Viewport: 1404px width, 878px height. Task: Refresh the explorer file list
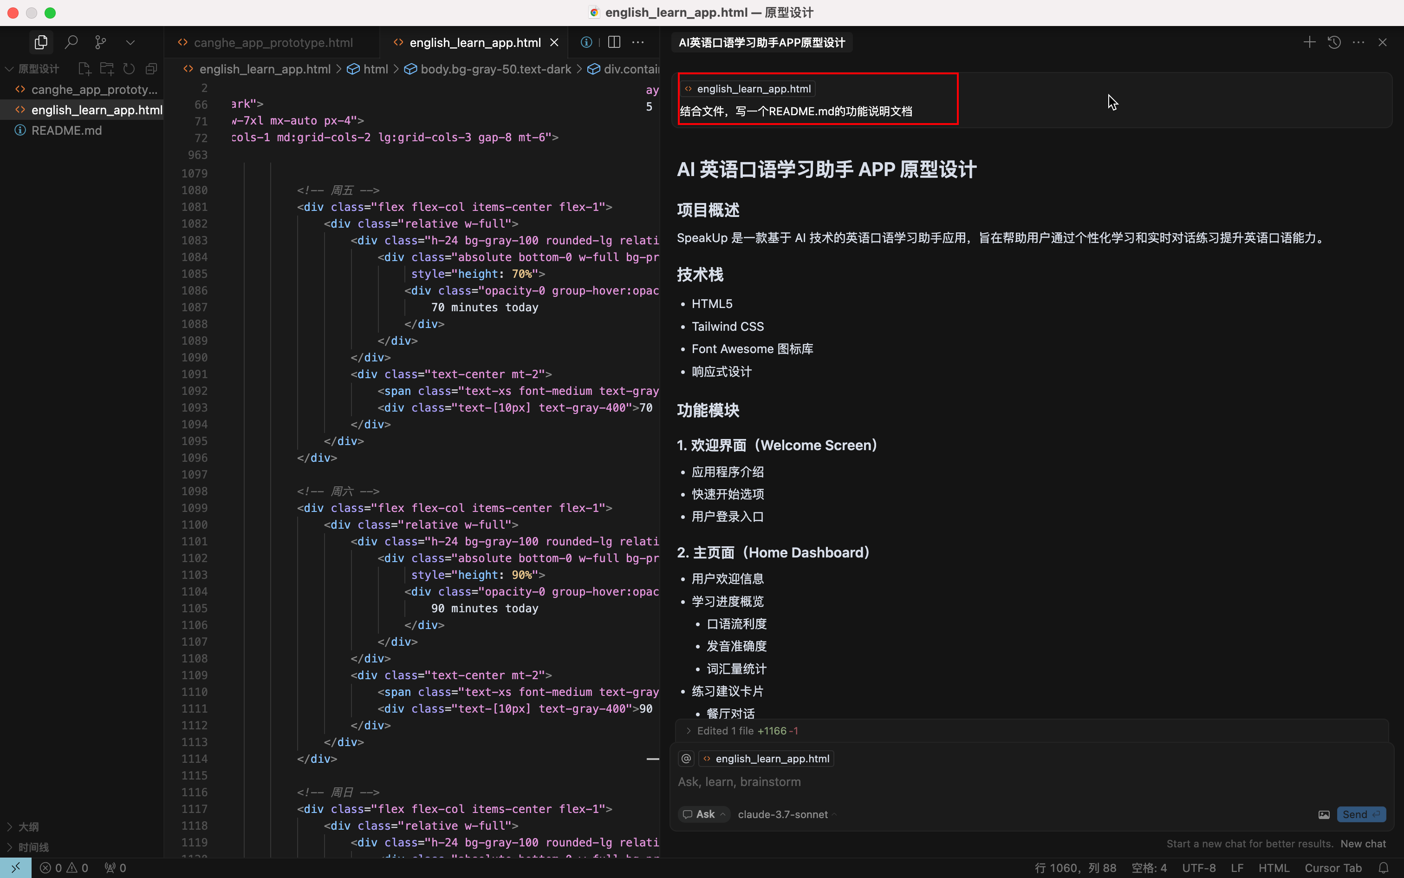click(x=129, y=69)
